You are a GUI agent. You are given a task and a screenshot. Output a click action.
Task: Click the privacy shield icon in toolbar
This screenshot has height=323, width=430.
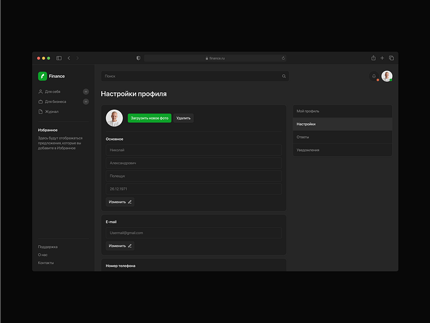pos(138,58)
